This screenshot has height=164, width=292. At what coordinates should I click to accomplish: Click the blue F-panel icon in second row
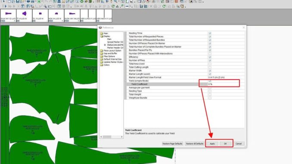coord(23,6)
